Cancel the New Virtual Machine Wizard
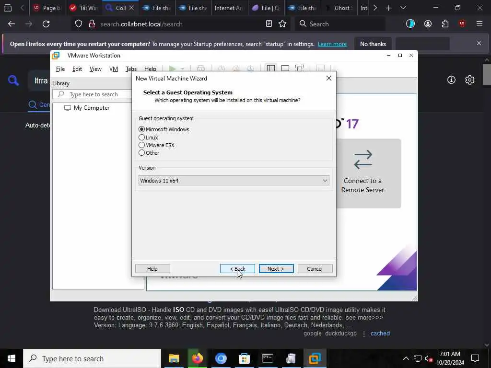This screenshot has height=368, width=491. (x=315, y=269)
